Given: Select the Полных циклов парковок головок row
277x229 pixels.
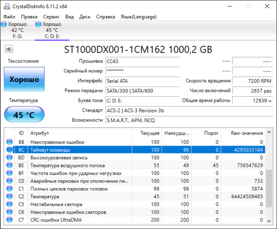Looking at the screenshot, I should coord(135,188).
